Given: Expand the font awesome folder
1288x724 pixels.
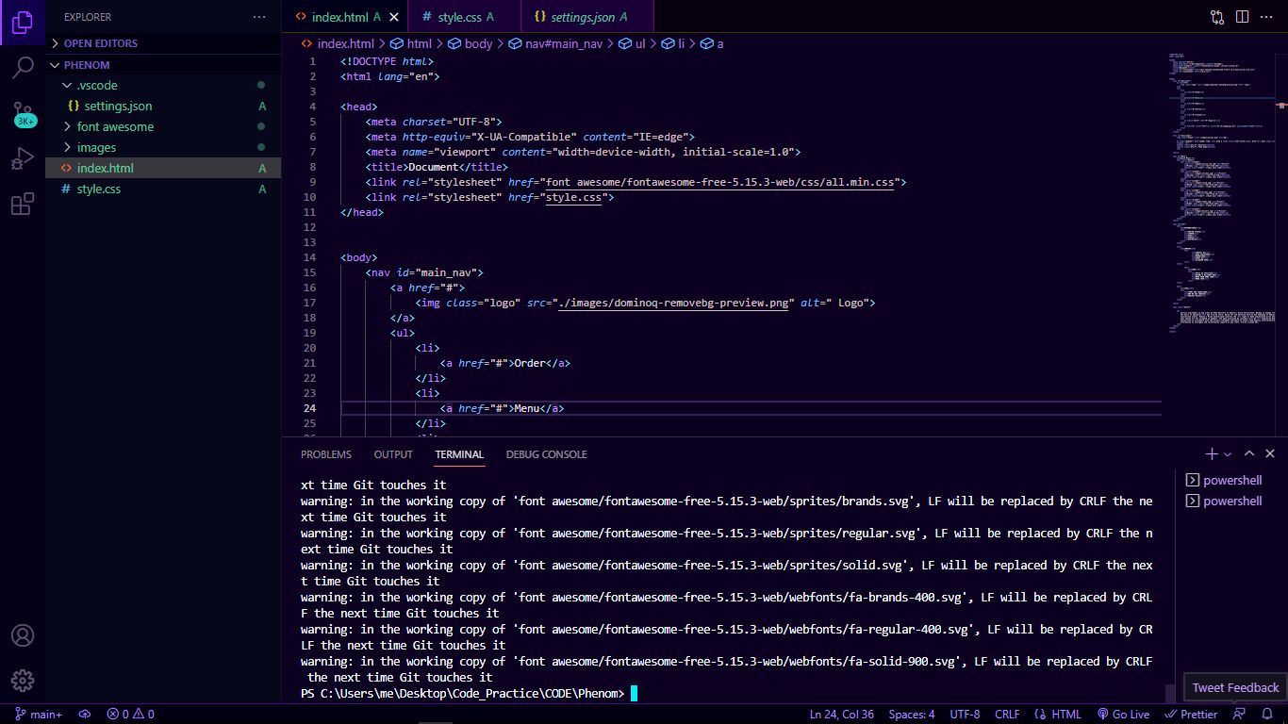Looking at the screenshot, I should 163,126.
